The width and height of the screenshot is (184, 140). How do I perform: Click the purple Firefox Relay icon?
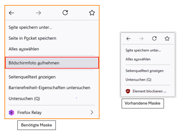11,112
